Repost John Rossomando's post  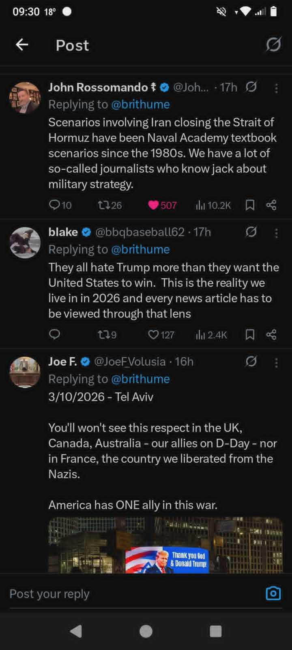click(103, 205)
